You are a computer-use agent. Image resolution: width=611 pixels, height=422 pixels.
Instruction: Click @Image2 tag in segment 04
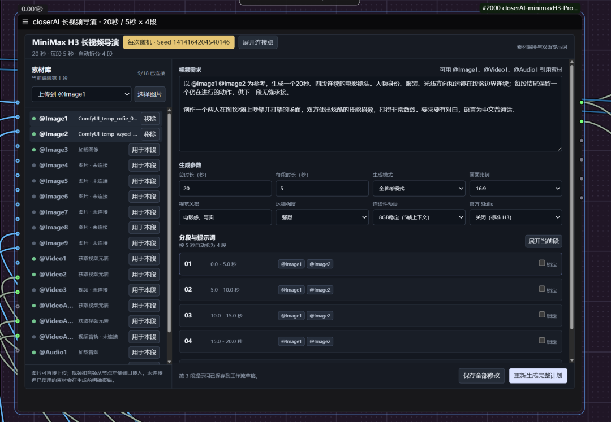(x=320, y=341)
